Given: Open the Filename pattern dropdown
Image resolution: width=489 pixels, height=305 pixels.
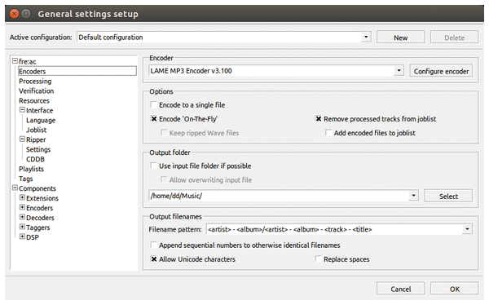Looking at the screenshot, I should click(x=467, y=229).
